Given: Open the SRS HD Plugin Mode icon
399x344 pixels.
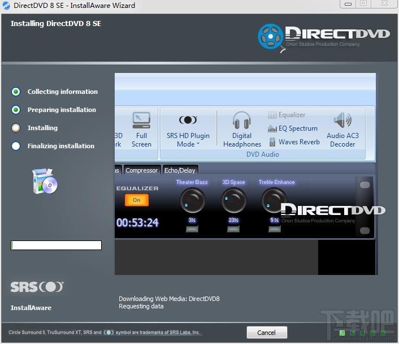Looking at the screenshot, I should point(188,120).
